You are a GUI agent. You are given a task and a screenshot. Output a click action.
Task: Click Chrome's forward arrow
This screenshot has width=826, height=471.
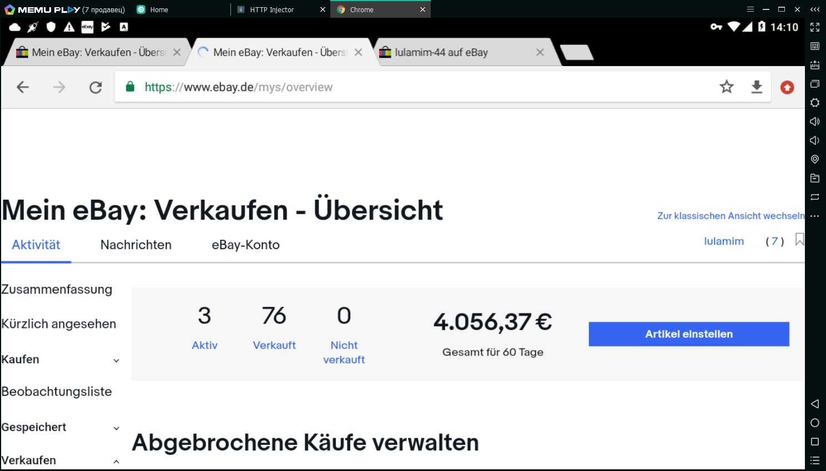pyautogui.click(x=59, y=87)
